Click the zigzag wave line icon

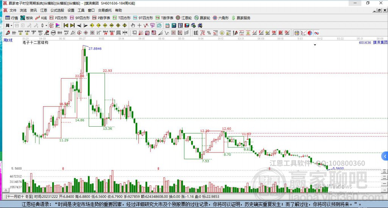[167, 33]
